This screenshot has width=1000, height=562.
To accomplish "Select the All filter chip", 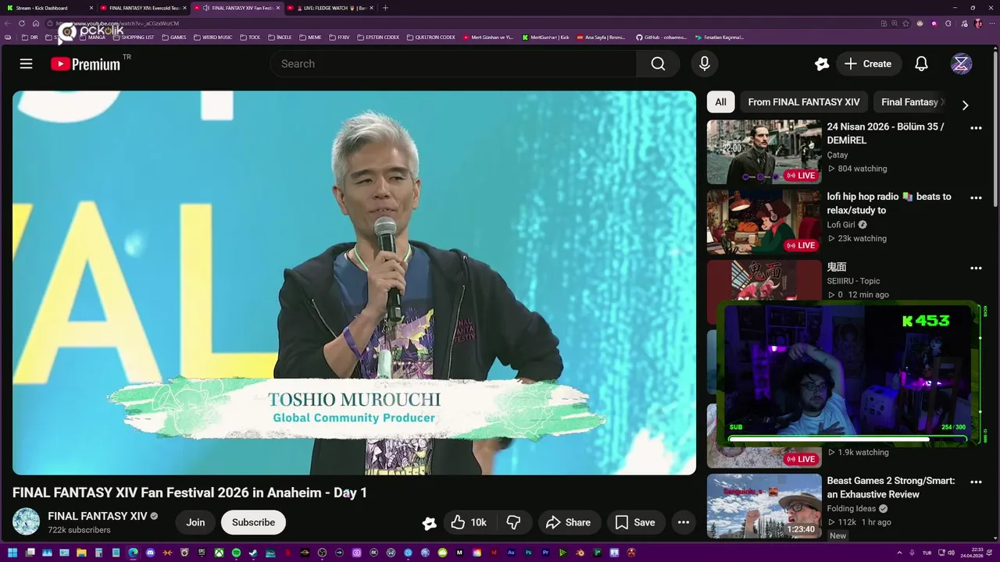I will point(720,102).
